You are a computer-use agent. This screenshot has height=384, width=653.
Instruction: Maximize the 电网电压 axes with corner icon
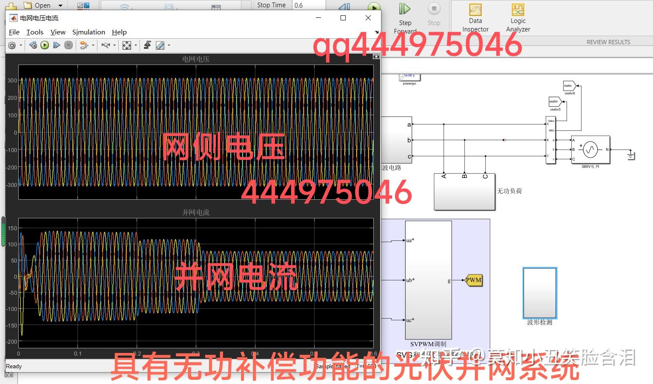click(376, 56)
